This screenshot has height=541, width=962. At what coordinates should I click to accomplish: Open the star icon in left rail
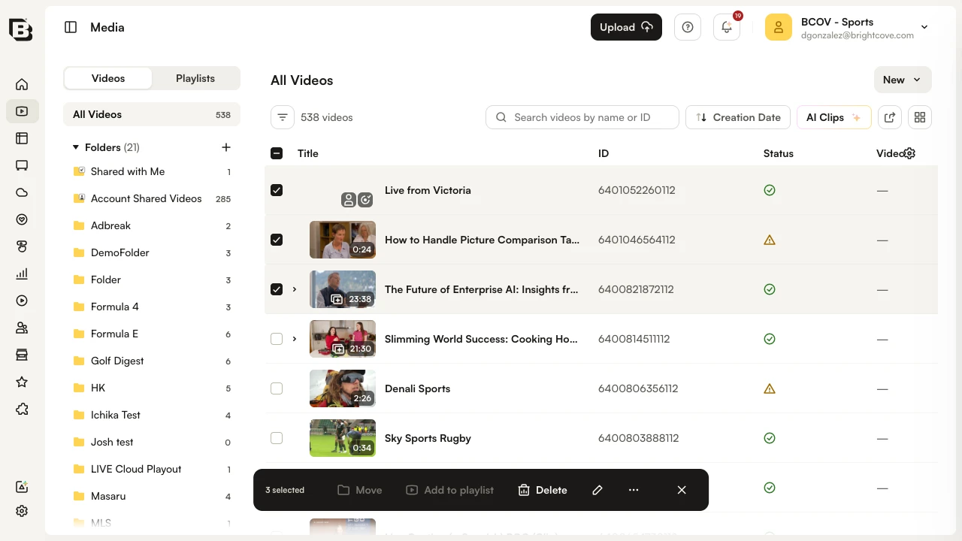(x=22, y=382)
